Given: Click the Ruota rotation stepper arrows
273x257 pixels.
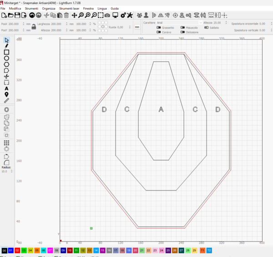Looking at the screenshot, I should coord(130,27).
